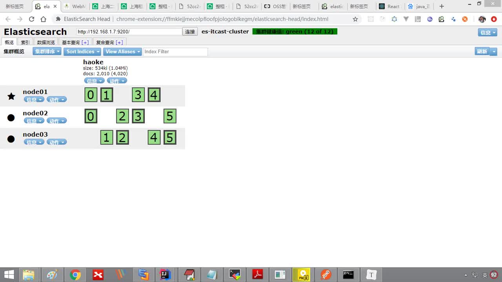The image size is (502, 282).
Task: Click the node03 circle icon
Action: pos(11,139)
